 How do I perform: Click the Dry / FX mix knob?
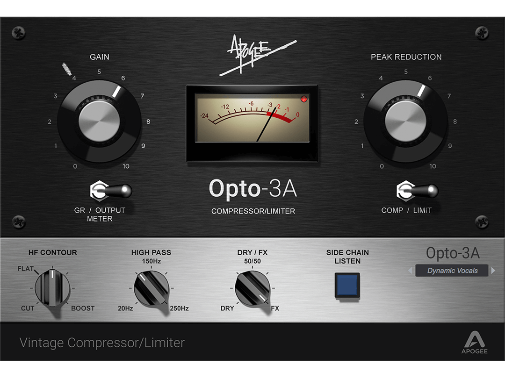[252, 287]
